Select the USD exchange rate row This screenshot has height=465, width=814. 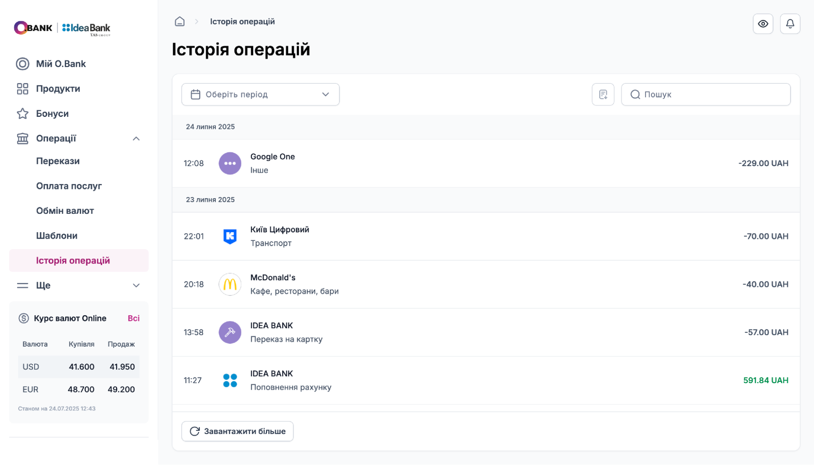click(79, 367)
